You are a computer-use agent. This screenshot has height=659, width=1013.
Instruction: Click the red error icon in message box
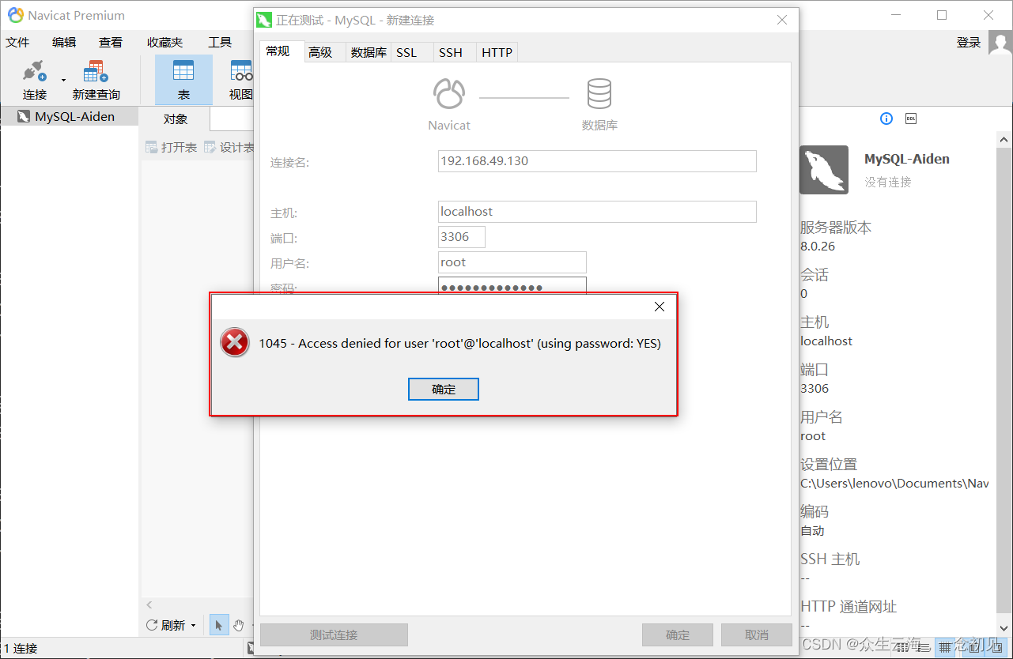point(234,343)
